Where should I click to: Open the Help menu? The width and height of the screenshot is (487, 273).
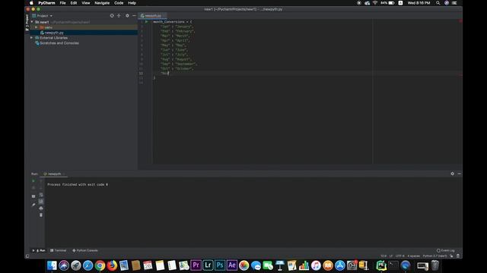click(132, 3)
